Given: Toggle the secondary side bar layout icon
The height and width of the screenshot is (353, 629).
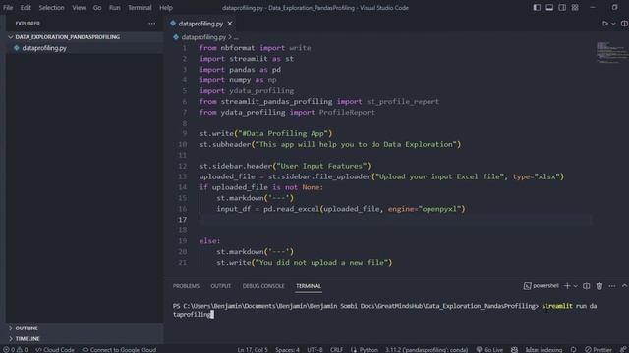Looking at the screenshot, I should (562, 7).
